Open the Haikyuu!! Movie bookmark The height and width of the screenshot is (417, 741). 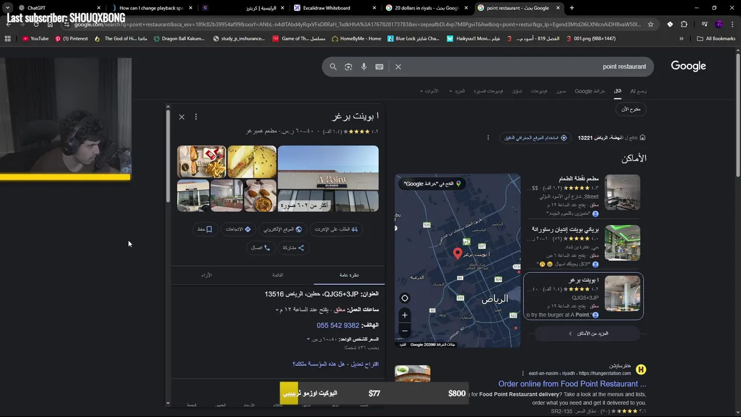(x=474, y=39)
